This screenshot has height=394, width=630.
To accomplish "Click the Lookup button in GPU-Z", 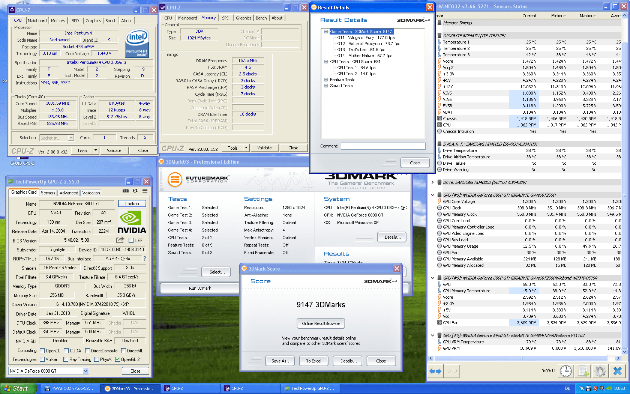I will click(x=132, y=204).
